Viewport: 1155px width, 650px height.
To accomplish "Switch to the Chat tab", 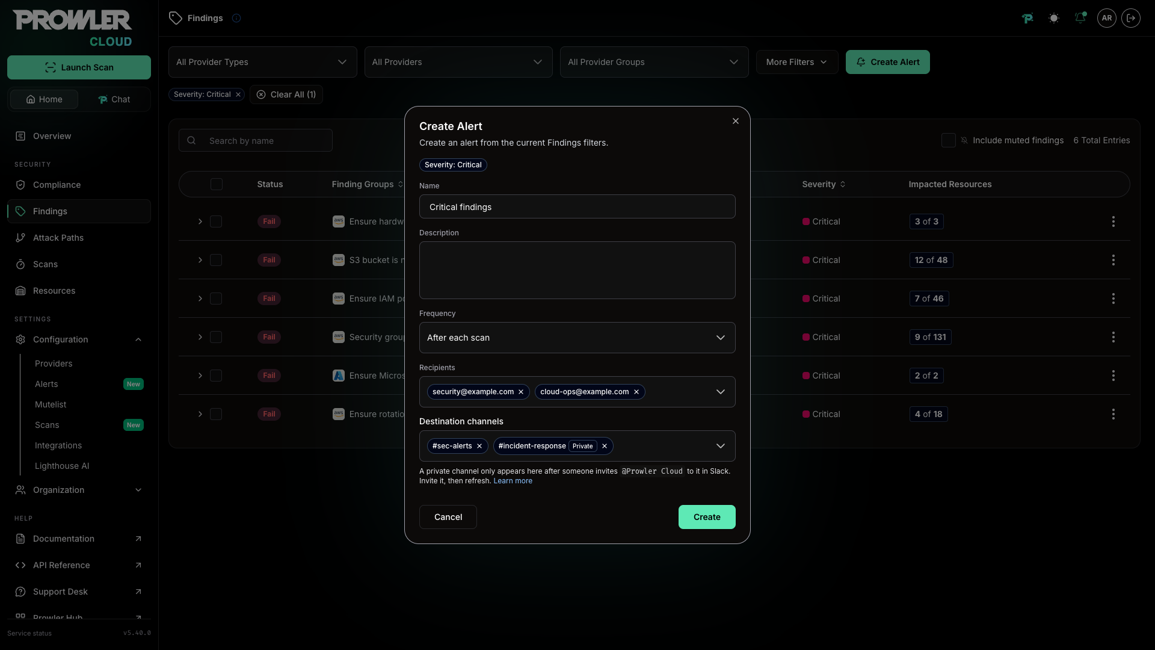I will pos(114,99).
